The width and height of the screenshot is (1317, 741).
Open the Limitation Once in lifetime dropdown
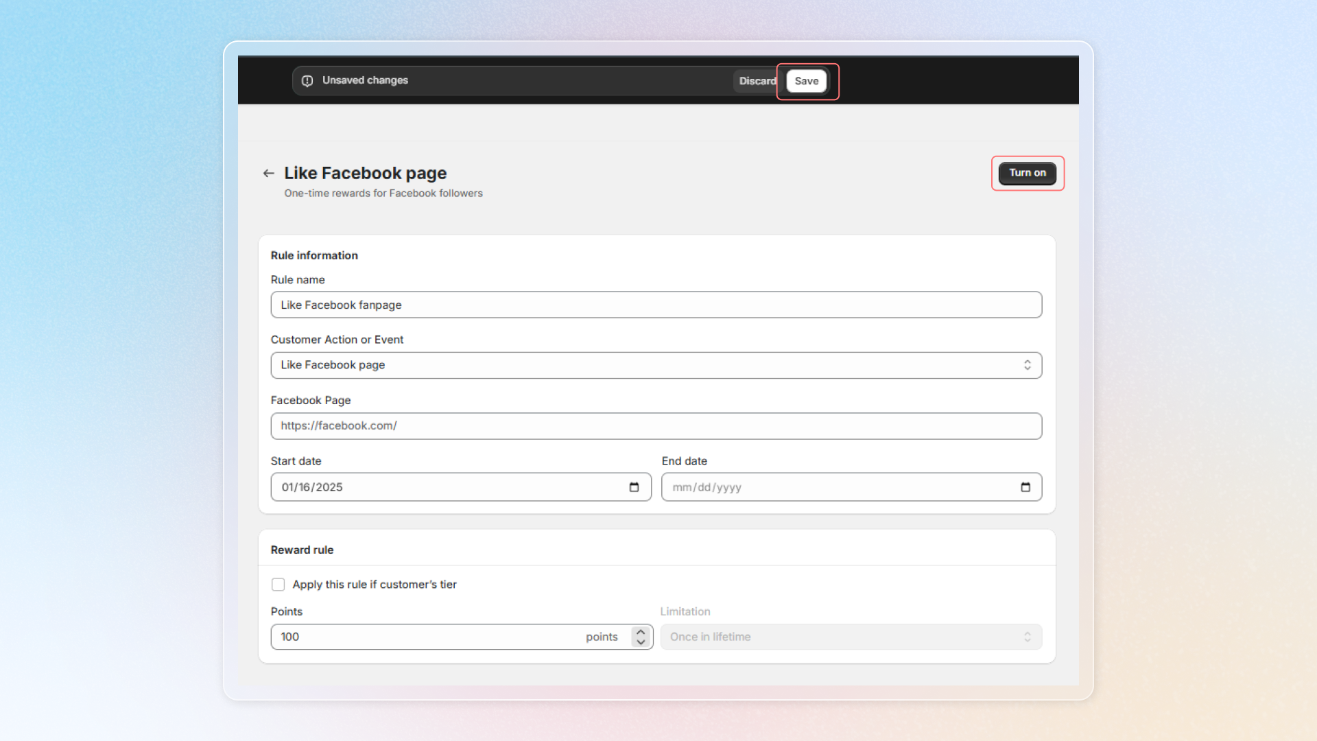[x=851, y=637]
